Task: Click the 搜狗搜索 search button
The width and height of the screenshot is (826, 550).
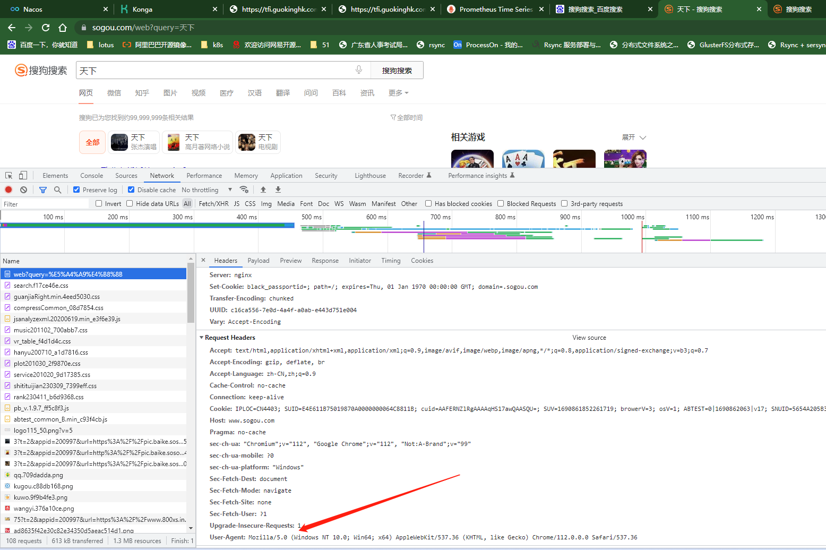Action: point(397,70)
